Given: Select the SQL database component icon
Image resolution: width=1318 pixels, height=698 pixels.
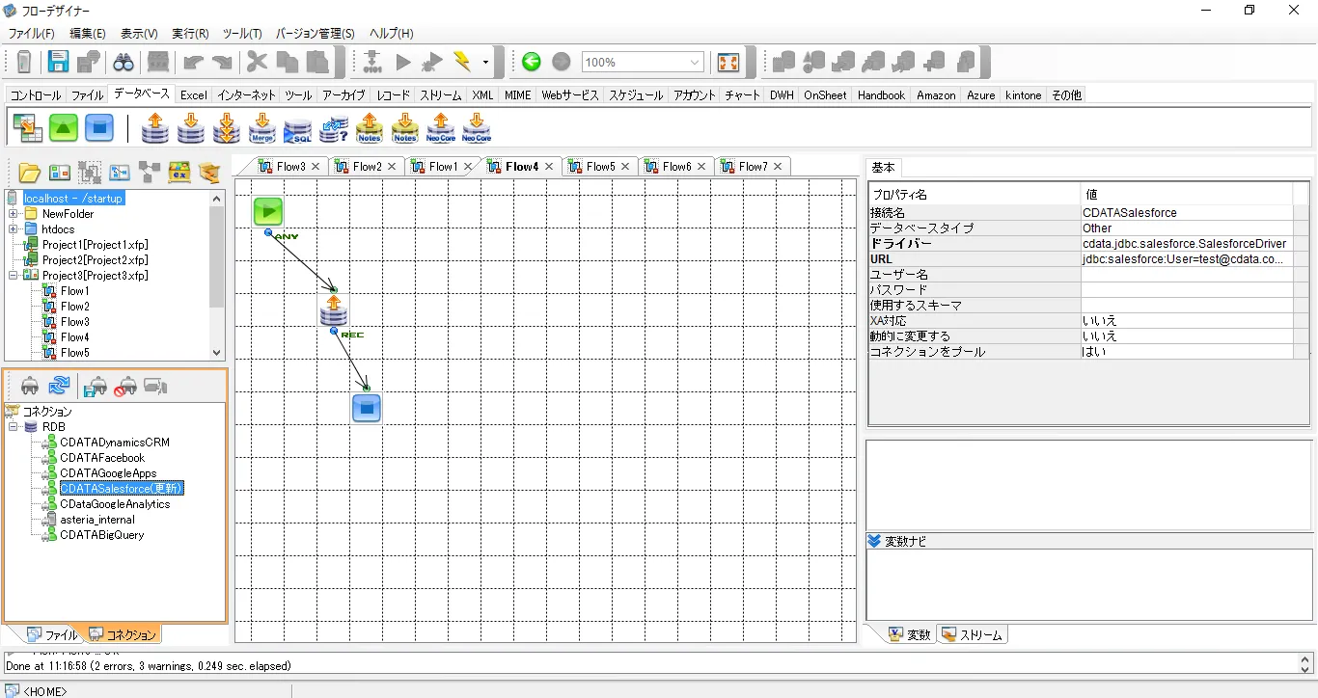Looking at the screenshot, I should click(297, 127).
